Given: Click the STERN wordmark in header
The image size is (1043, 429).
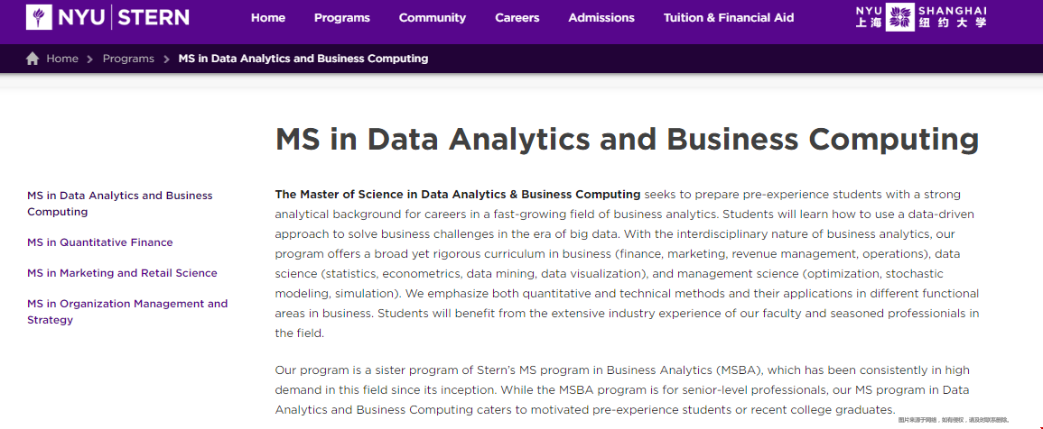Looking at the screenshot, I should point(154,17).
